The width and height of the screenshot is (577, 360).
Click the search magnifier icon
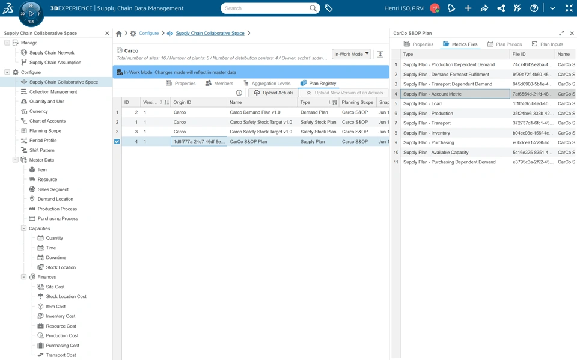[x=313, y=8]
